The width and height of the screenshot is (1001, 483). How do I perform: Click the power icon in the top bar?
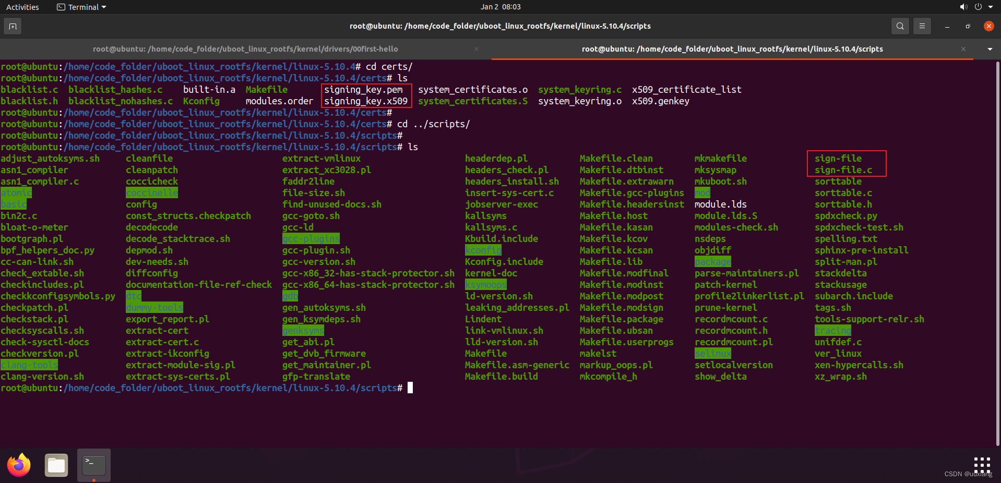pos(978,7)
